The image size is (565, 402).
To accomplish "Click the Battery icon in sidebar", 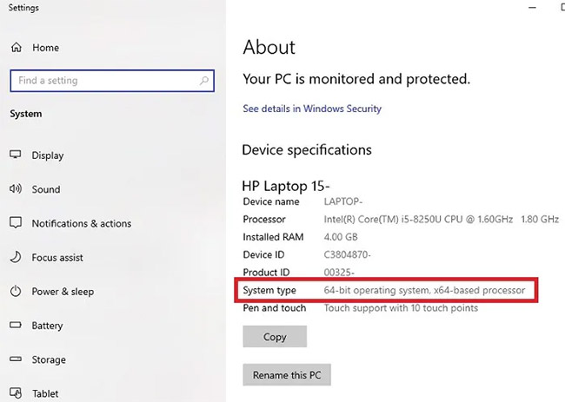I will point(16,326).
